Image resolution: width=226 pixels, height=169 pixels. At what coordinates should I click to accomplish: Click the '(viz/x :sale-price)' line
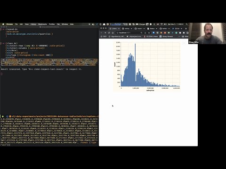click(17, 53)
